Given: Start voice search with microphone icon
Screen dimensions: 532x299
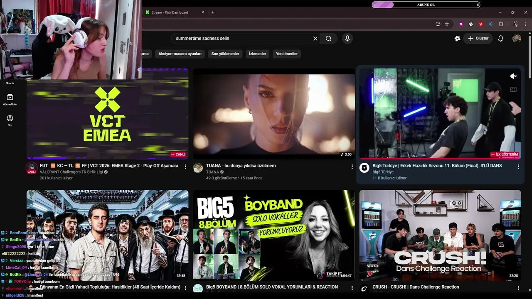Looking at the screenshot, I should click(x=347, y=39).
